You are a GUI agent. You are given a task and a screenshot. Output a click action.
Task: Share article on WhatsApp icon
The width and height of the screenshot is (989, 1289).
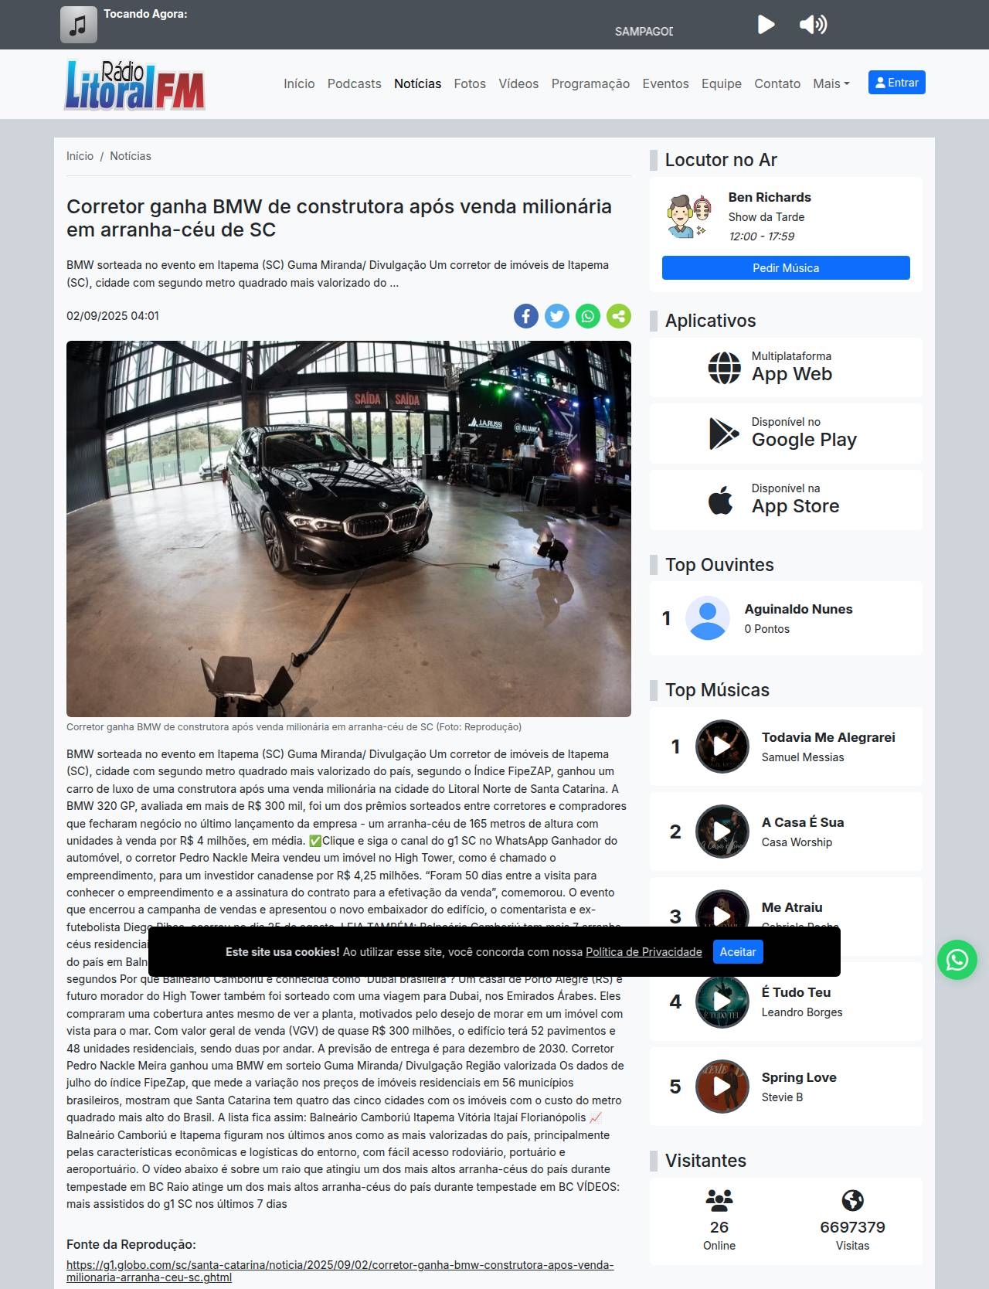click(x=588, y=316)
